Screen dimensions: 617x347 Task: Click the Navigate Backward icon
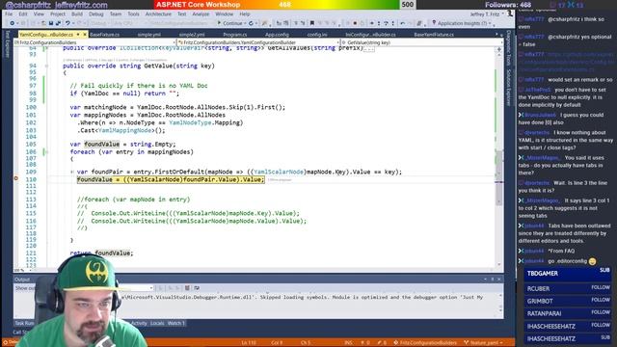(13, 23)
